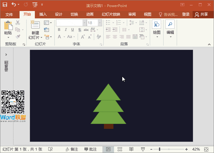The height and width of the screenshot is (153, 214).
Task: Open the Drawing (绘图) shapes icon
Action: pos(157,25)
